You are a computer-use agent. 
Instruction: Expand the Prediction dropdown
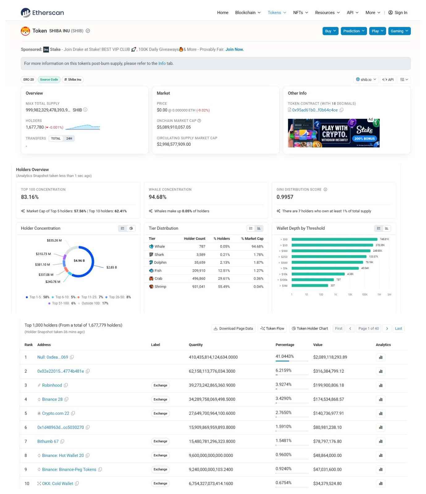[x=354, y=31]
